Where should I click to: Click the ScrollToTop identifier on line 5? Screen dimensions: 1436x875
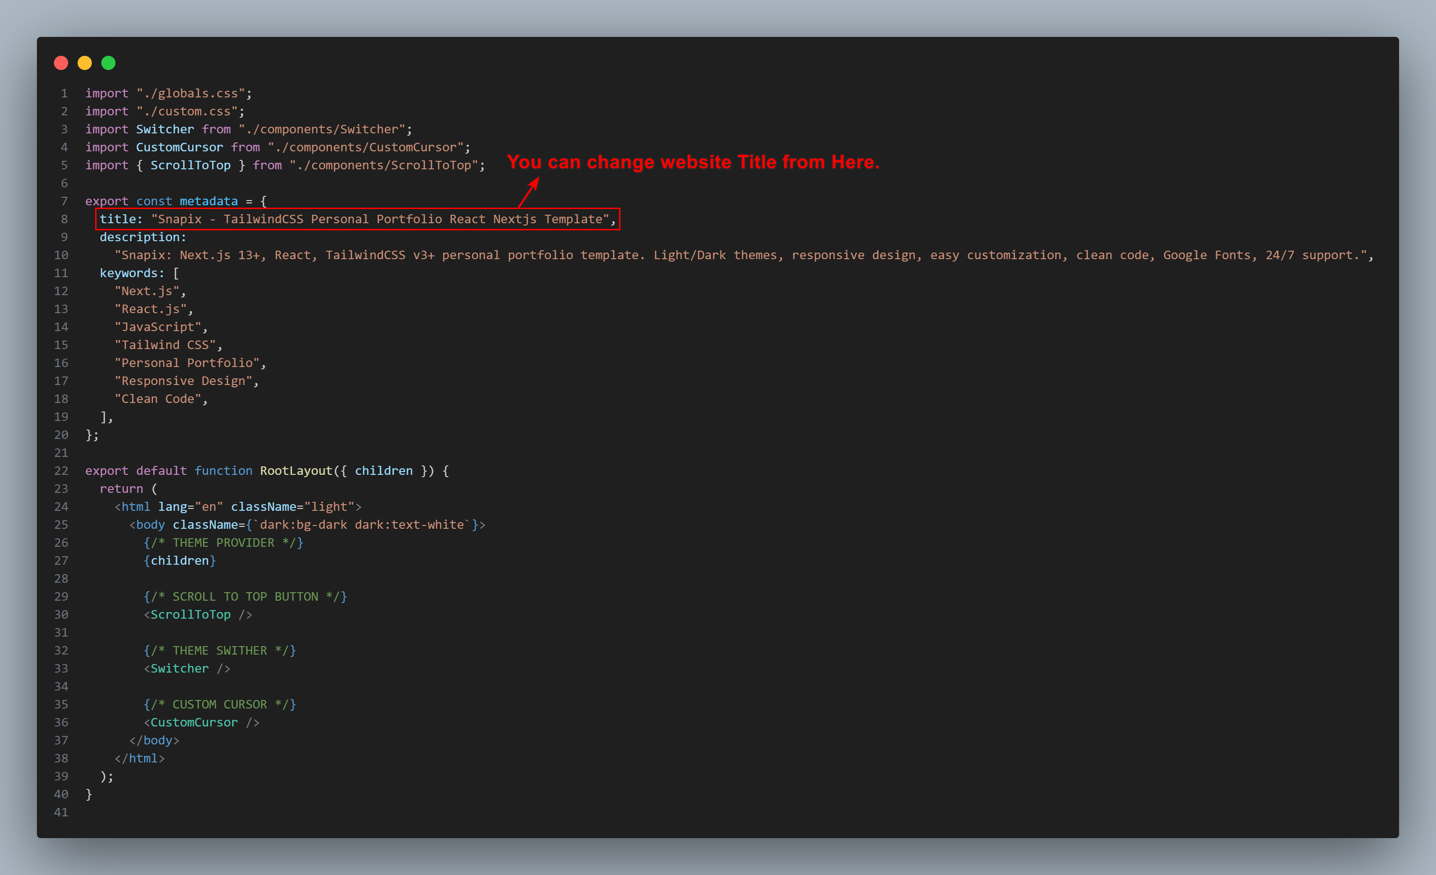pyautogui.click(x=191, y=166)
